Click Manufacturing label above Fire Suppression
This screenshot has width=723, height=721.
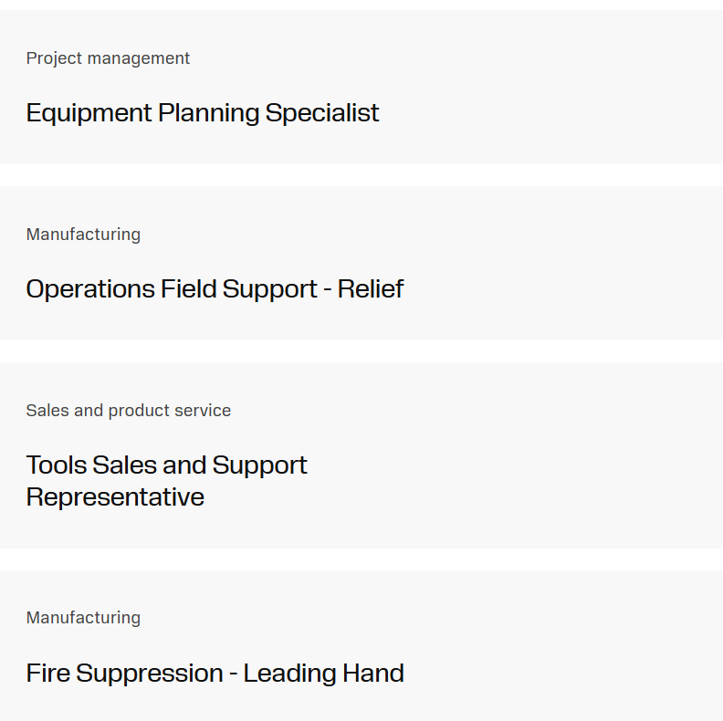[83, 618]
